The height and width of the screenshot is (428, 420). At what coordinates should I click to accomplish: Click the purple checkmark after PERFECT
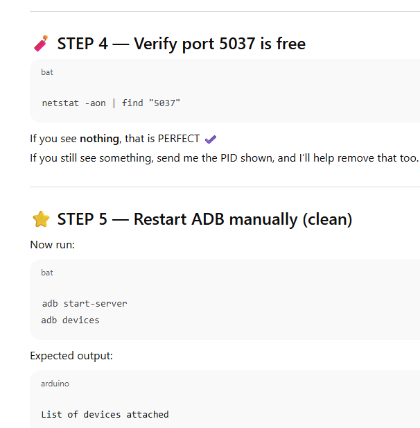pyautogui.click(x=211, y=139)
